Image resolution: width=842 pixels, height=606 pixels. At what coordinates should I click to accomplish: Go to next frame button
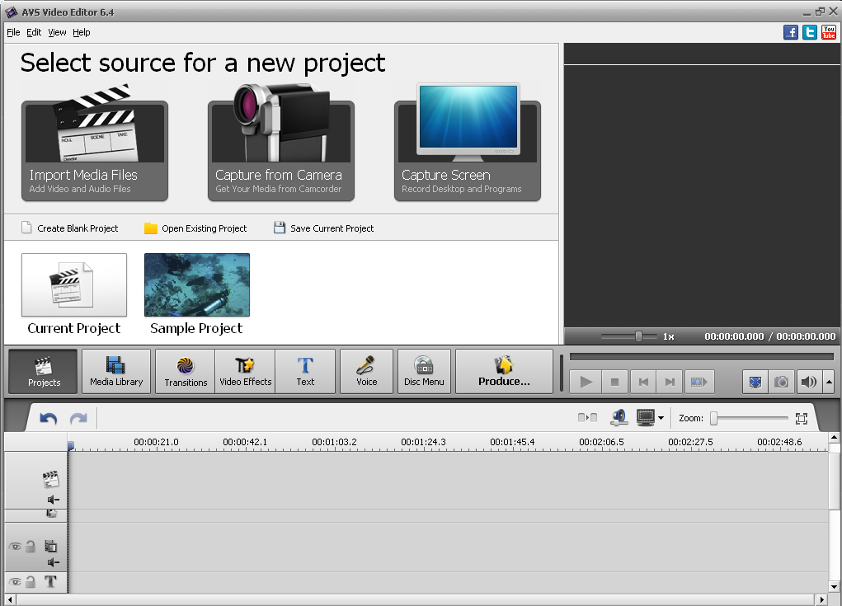point(670,383)
